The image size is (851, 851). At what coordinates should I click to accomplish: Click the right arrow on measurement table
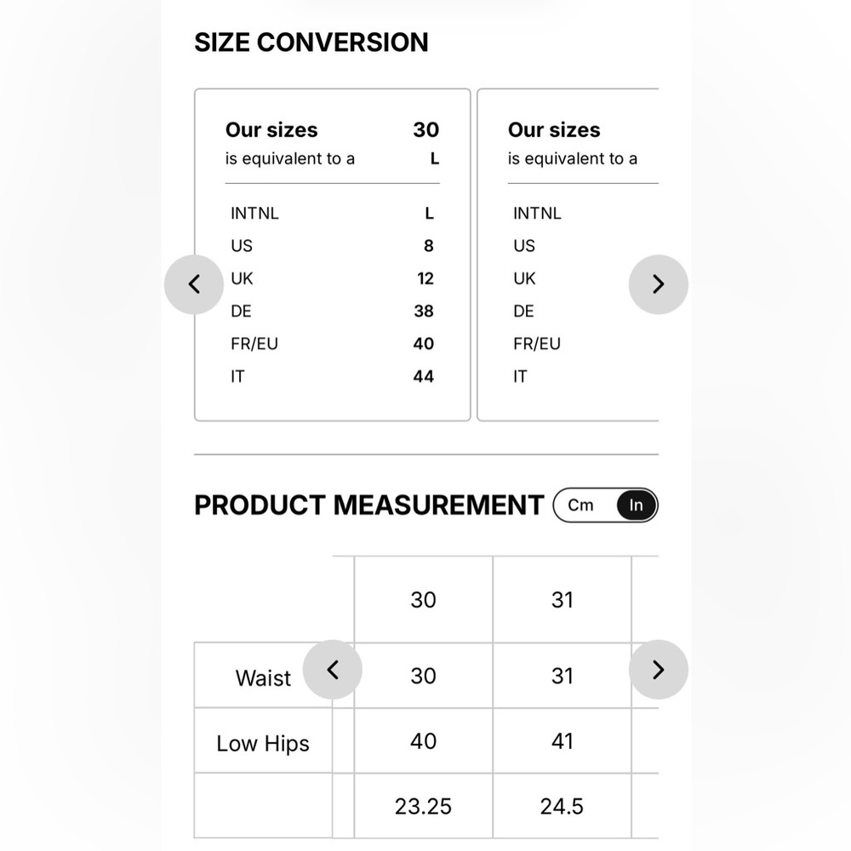[659, 670]
